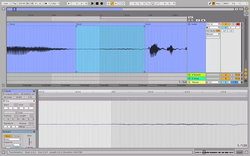Click the Link button
This screenshot has width=250, height=156.
click(6, 3)
